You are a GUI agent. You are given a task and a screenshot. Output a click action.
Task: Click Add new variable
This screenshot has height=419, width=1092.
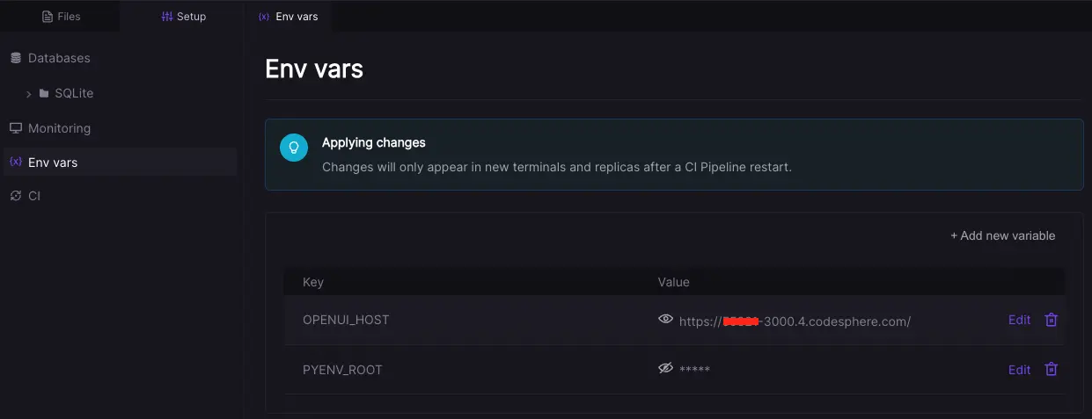(x=1002, y=235)
